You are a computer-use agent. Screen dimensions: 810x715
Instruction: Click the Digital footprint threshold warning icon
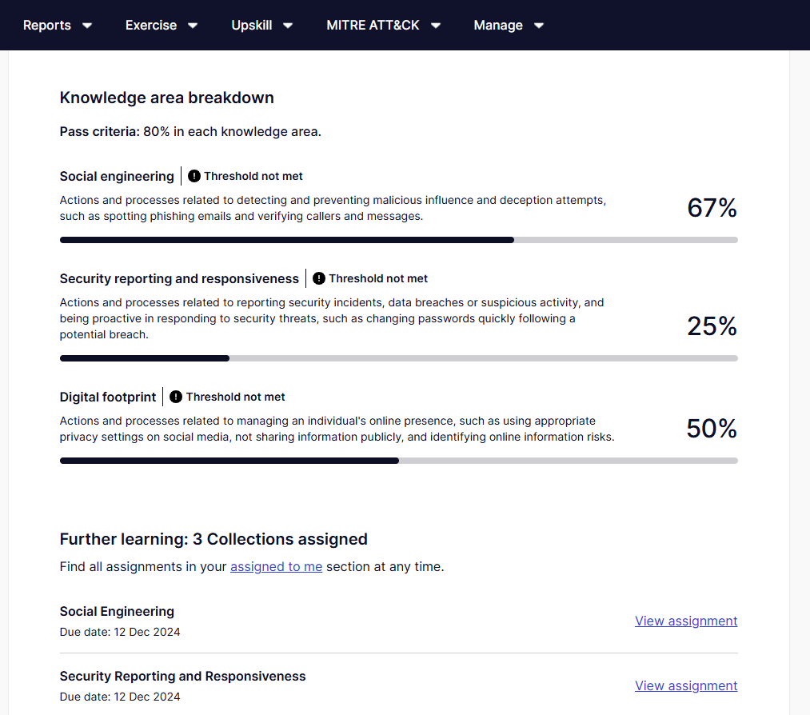(176, 397)
